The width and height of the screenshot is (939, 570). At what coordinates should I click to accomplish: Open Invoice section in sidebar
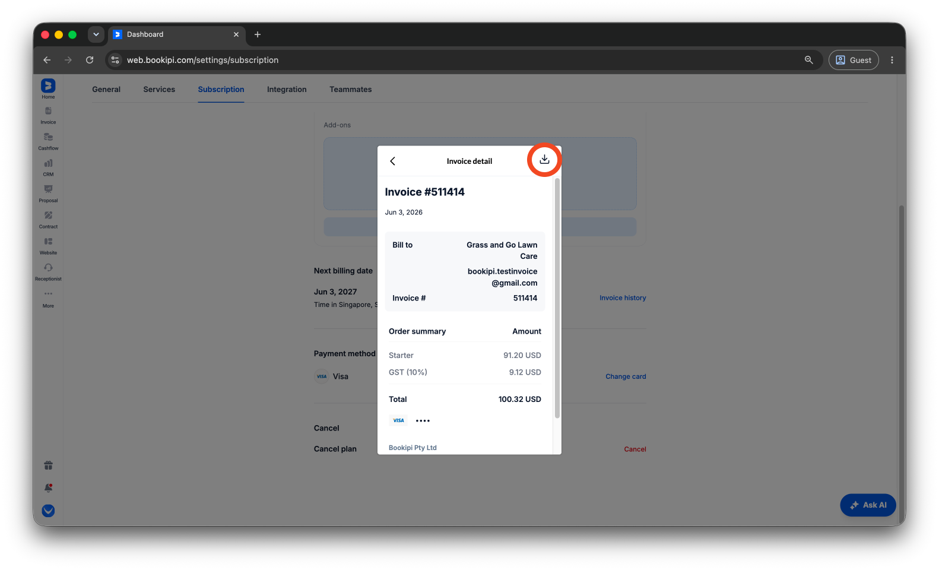pos(48,115)
